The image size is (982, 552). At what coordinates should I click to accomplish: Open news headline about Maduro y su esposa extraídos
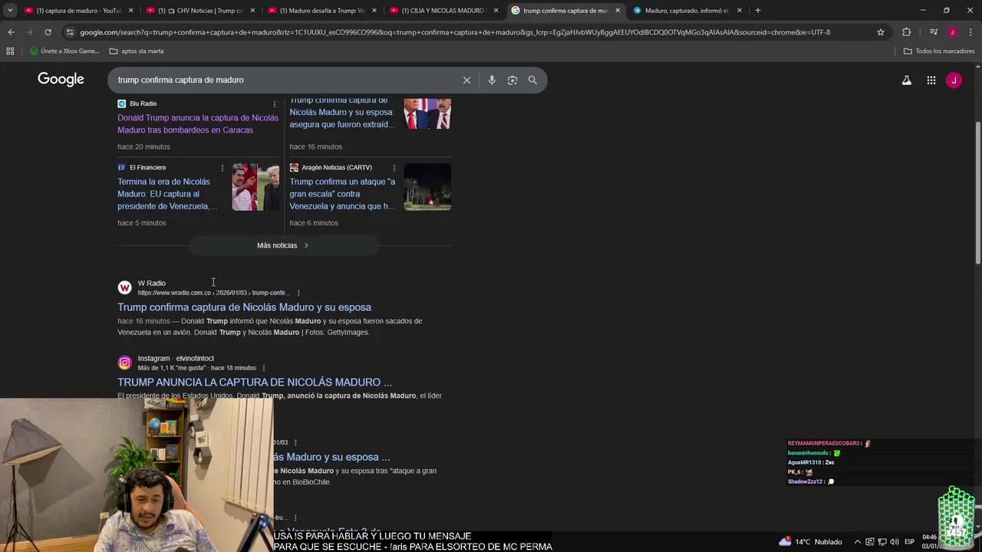point(342,113)
